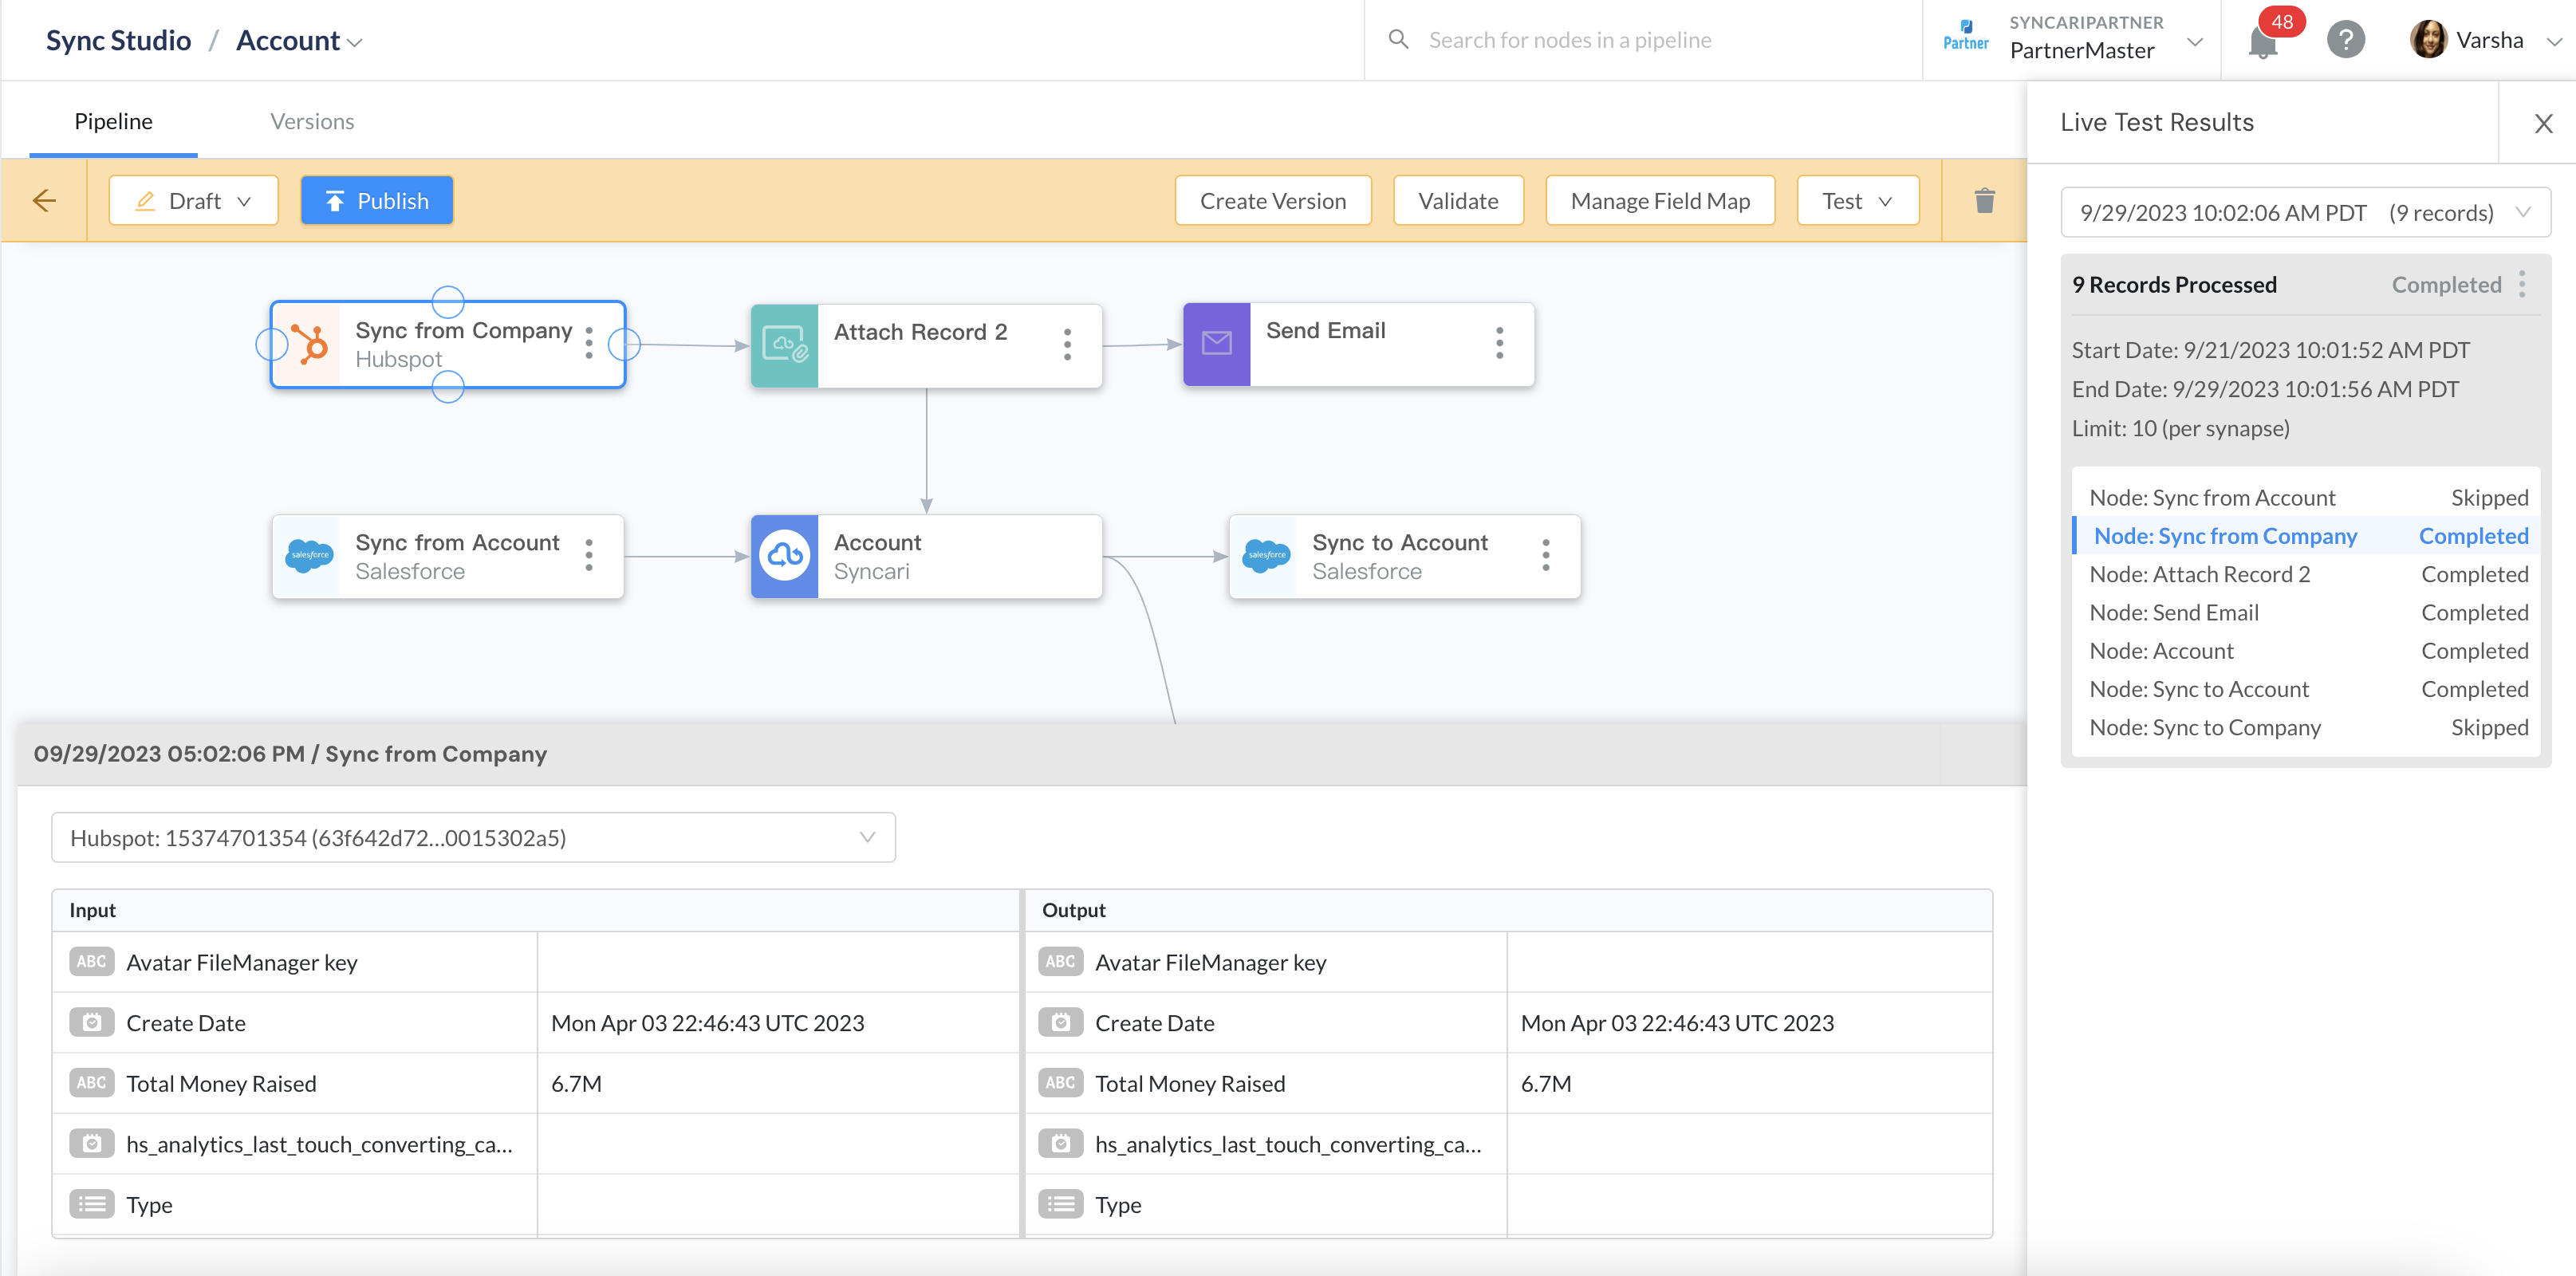Click Start Date text in test results
The width and height of the screenshot is (2576, 1276).
(2270, 350)
